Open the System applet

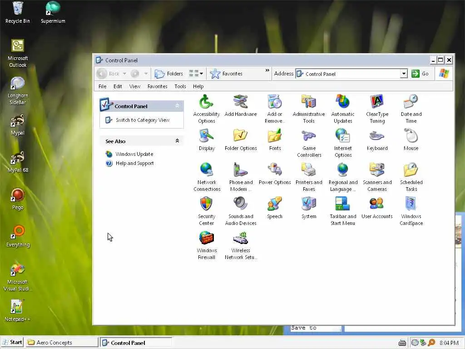[309, 208]
